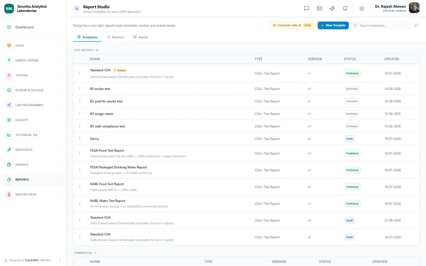Click the Lab Programmes share icon
This screenshot has width=426, height=266.
tap(9, 105)
